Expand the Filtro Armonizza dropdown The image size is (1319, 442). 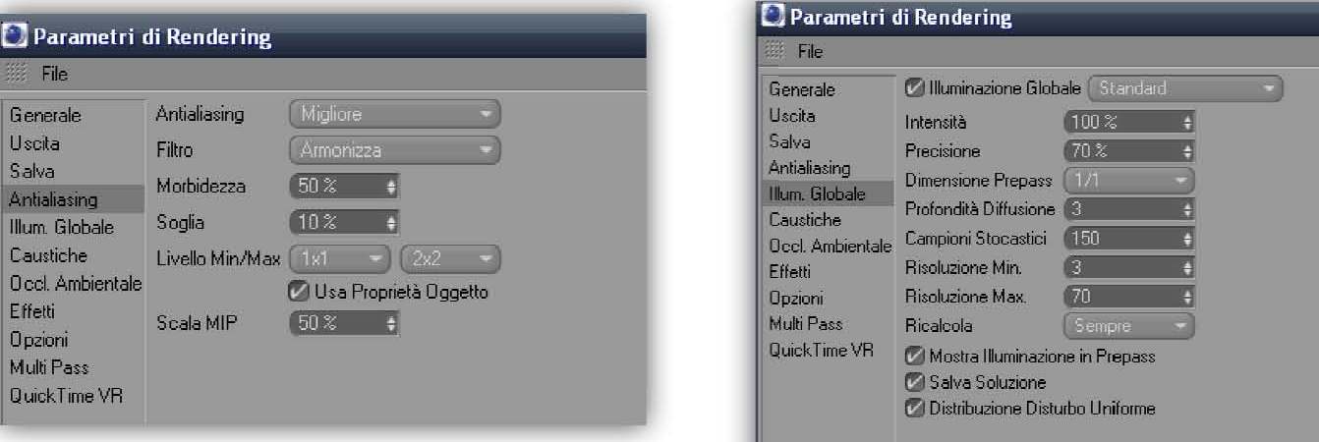[x=394, y=150]
